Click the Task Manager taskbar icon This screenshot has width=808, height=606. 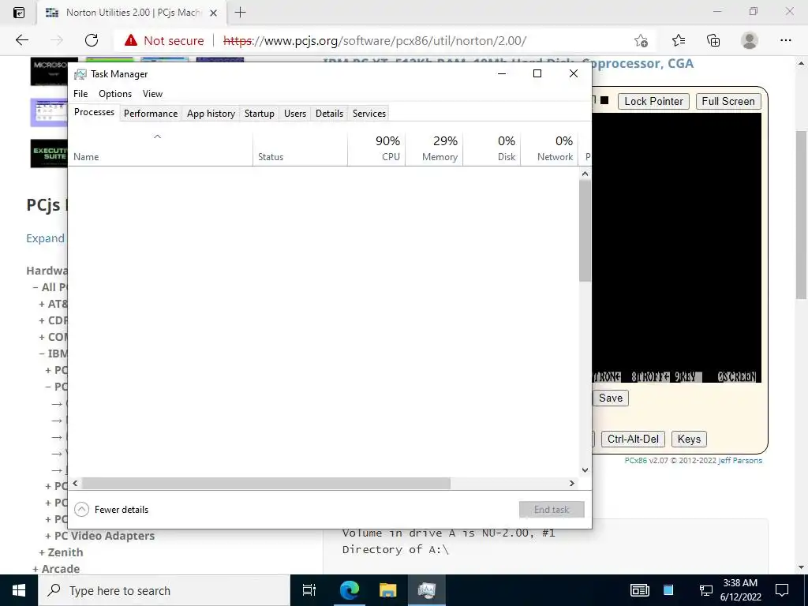pyautogui.click(x=427, y=590)
